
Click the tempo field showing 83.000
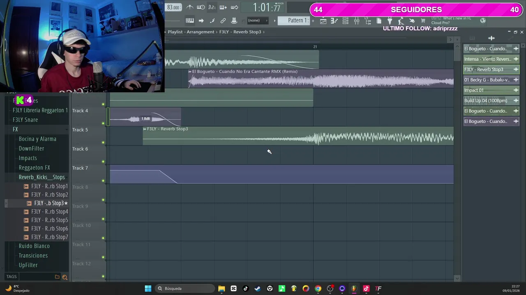coord(173,7)
